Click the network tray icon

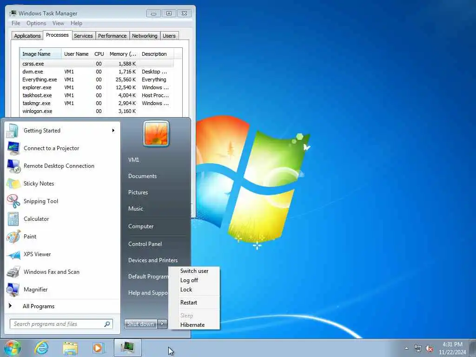click(418, 349)
